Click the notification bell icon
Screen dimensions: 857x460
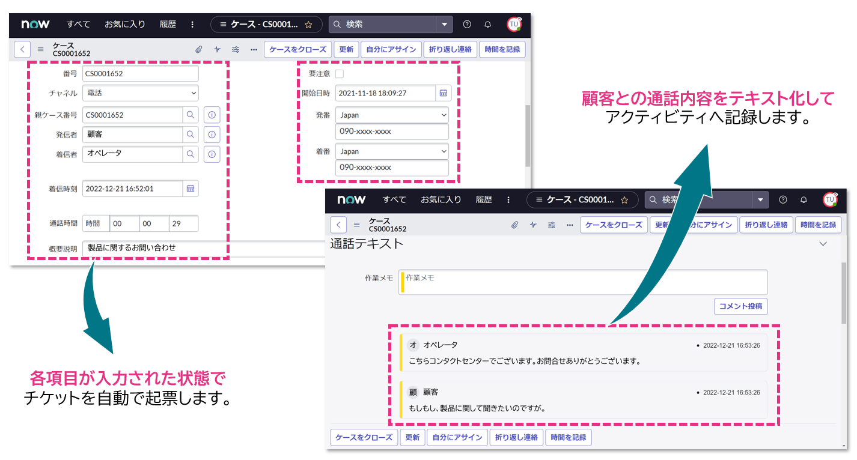(x=487, y=24)
